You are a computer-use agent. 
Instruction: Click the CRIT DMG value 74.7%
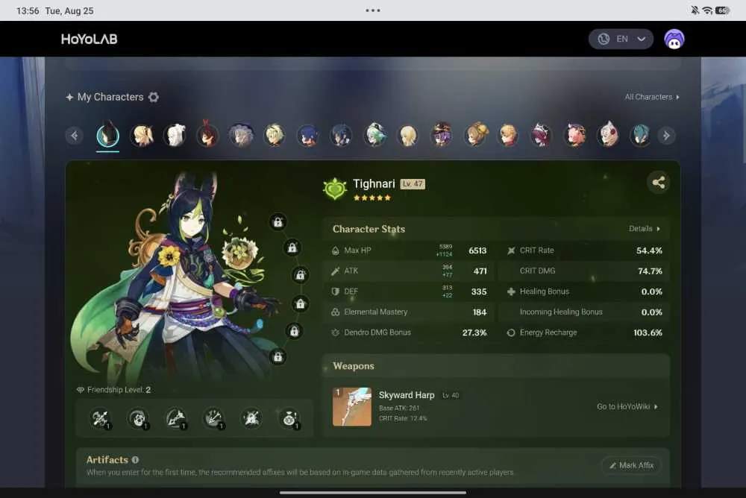coord(650,271)
